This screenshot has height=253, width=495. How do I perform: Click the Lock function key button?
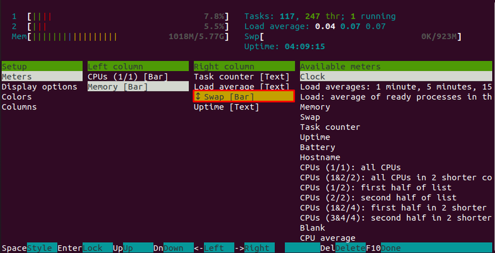(98, 248)
